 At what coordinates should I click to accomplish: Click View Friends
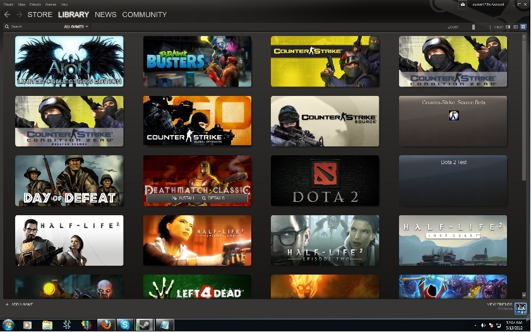tap(499, 304)
